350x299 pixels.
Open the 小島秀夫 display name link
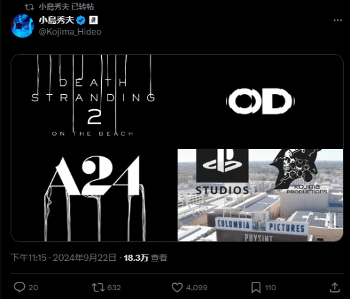coord(56,20)
